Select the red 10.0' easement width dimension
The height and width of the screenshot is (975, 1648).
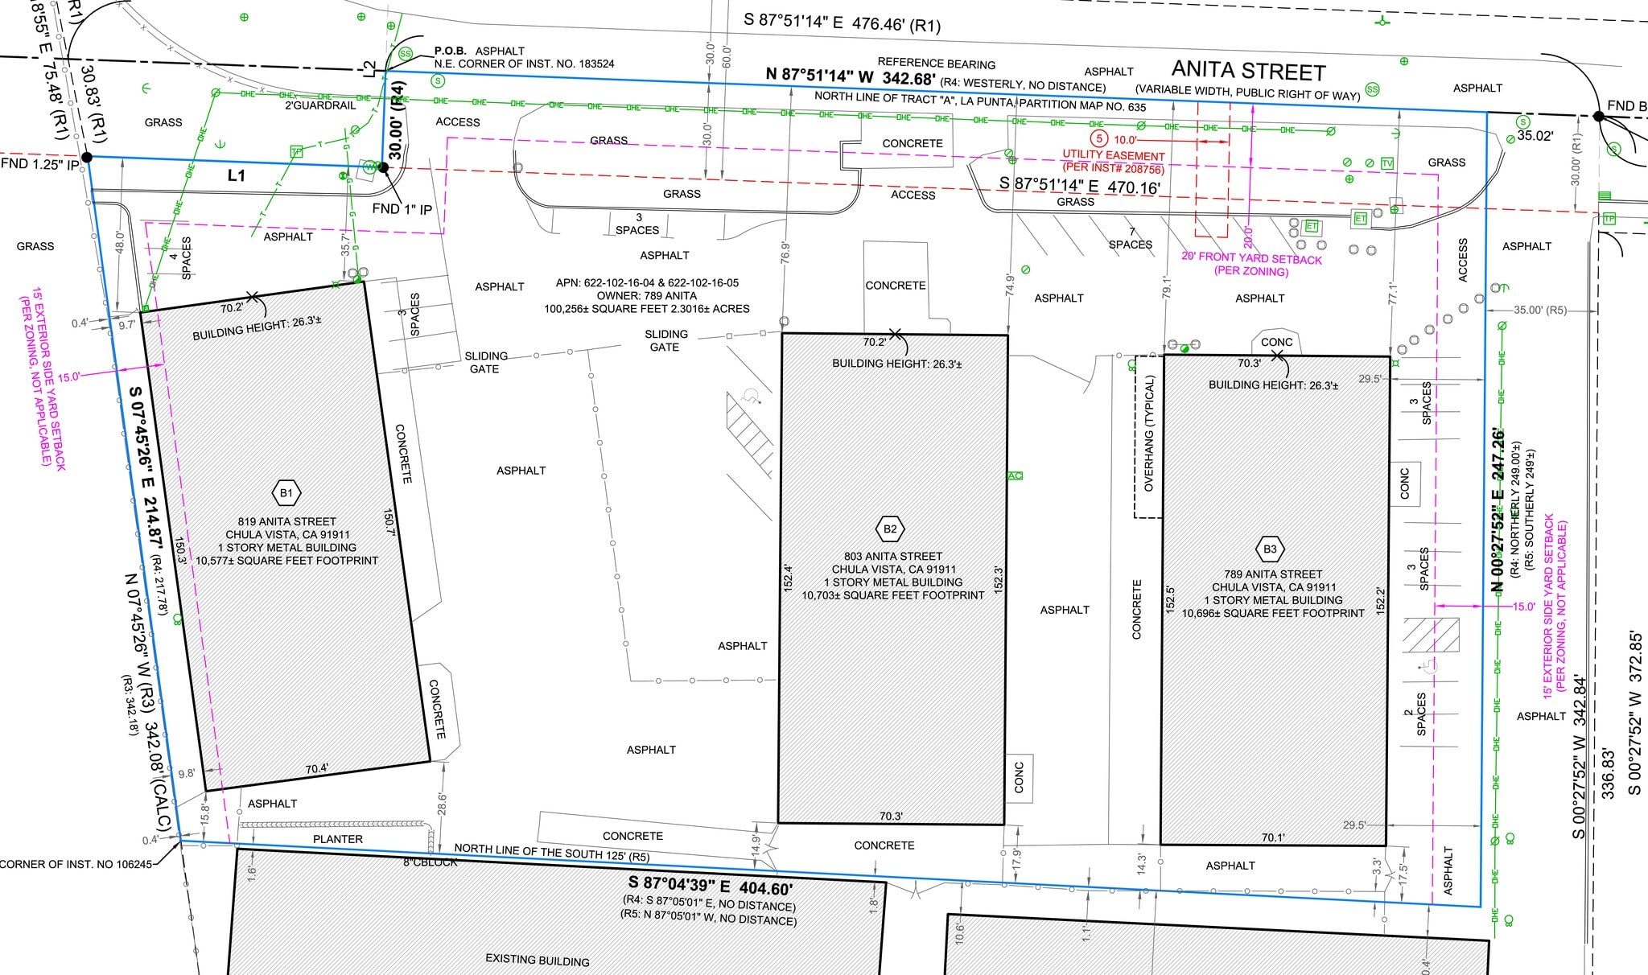(1126, 139)
